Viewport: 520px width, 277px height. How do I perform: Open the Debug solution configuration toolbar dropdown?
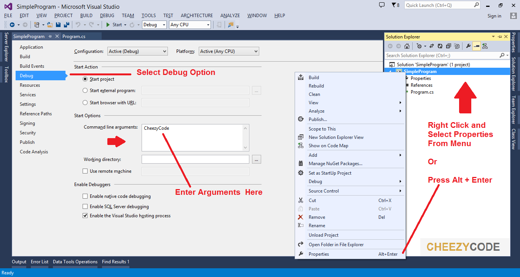click(154, 25)
